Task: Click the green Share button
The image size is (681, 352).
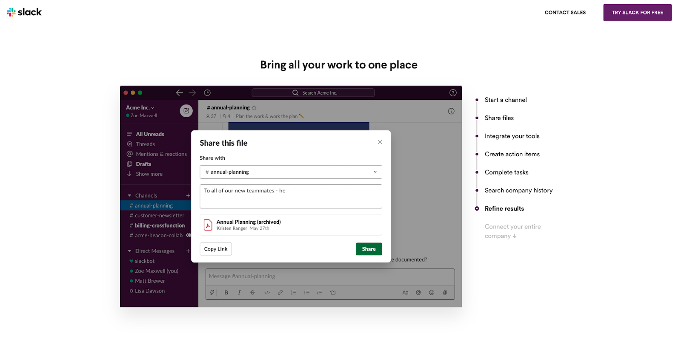Action: (x=369, y=249)
